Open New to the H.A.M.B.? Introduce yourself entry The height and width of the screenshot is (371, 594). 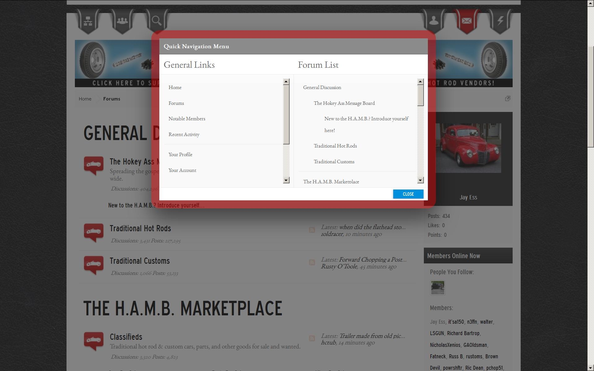click(366, 124)
